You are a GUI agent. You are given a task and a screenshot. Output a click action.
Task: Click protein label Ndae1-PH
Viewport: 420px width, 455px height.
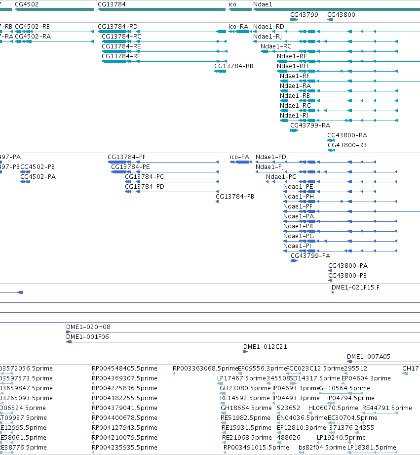[299, 197]
